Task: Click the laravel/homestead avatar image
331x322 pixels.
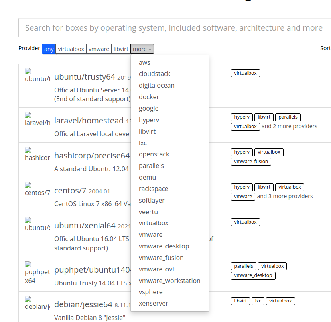Action: (37, 119)
